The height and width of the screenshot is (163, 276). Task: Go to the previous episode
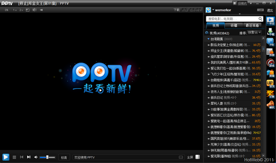click(x=22, y=157)
